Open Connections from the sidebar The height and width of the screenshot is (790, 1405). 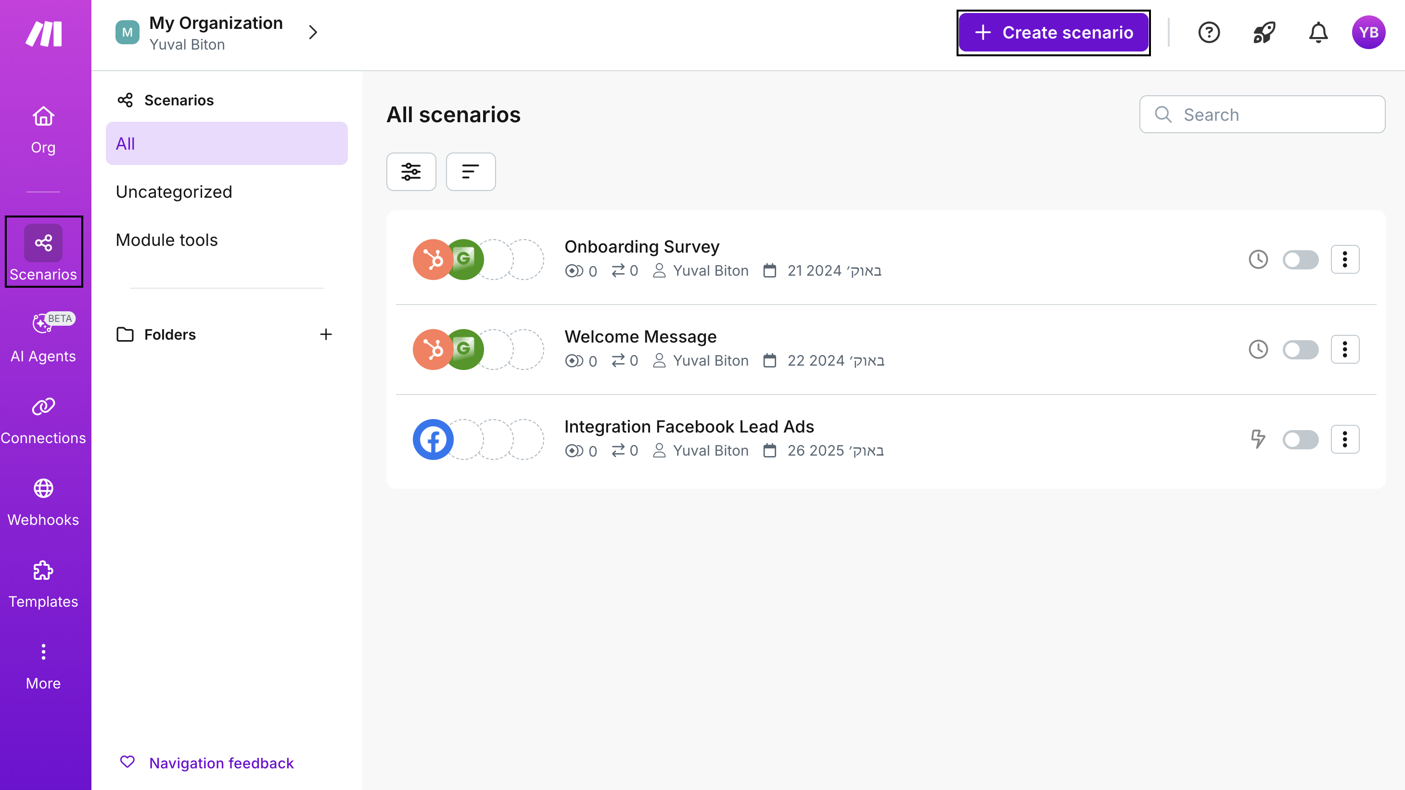pyautogui.click(x=43, y=420)
